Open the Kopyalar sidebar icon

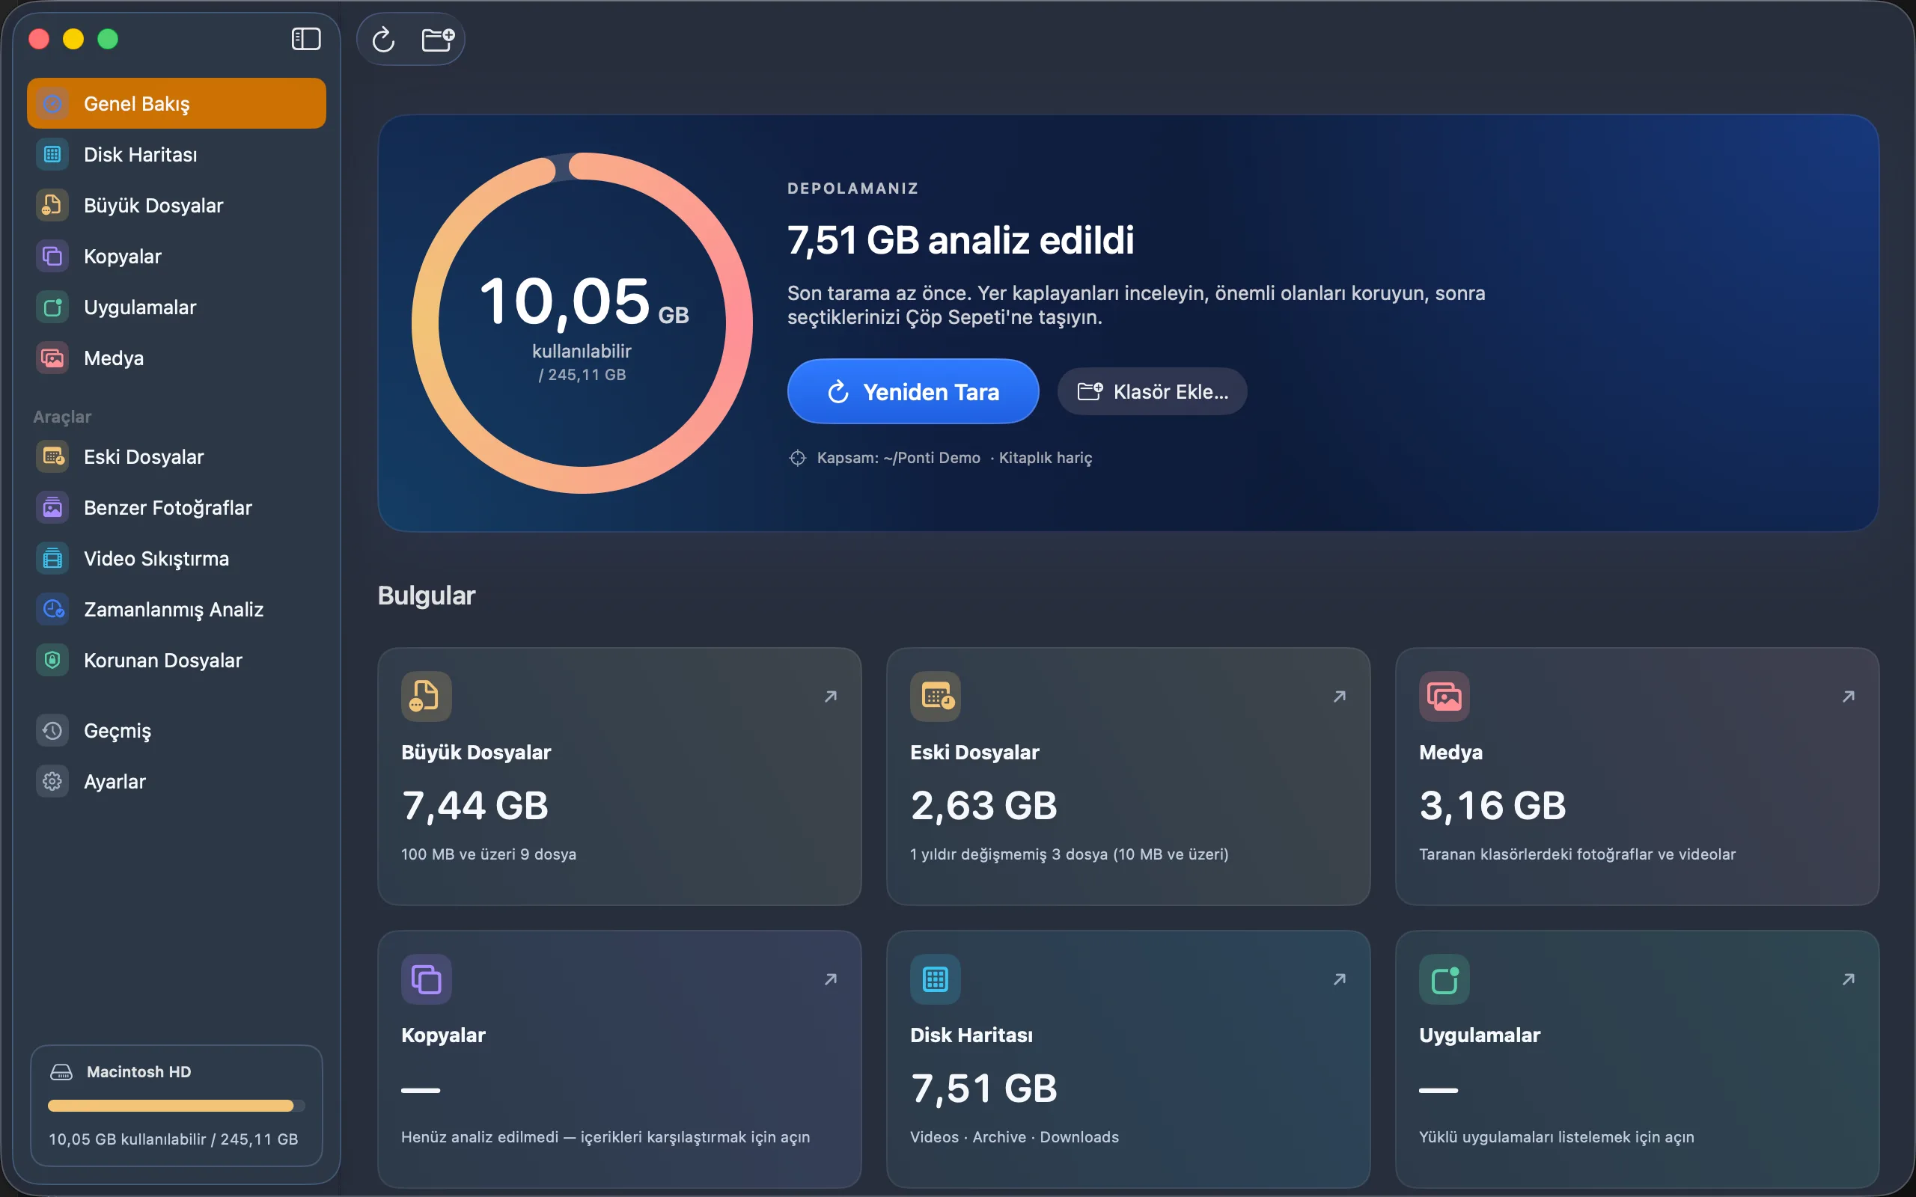[52, 257]
